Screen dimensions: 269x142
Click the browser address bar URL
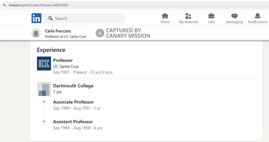pyautogui.click(x=39, y=5)
